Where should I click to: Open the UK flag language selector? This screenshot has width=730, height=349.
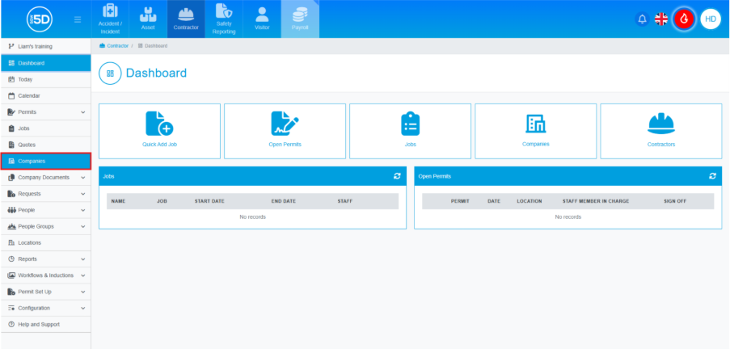(661, 19)
